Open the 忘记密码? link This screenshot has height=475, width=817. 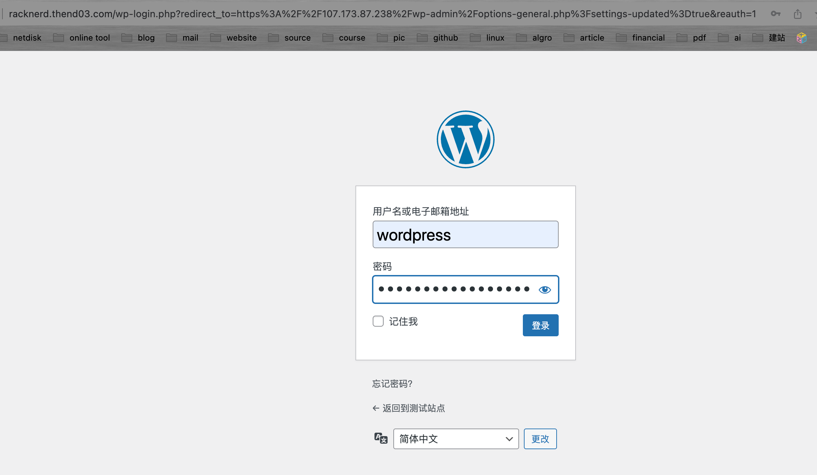(392, 383)
